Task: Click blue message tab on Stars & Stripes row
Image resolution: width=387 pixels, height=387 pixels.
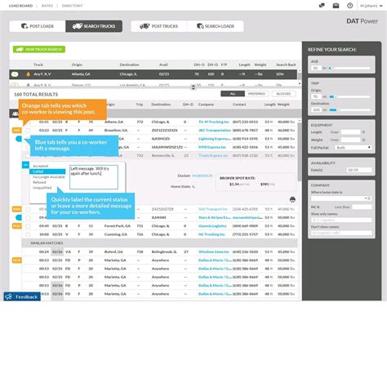Action: 19,217
